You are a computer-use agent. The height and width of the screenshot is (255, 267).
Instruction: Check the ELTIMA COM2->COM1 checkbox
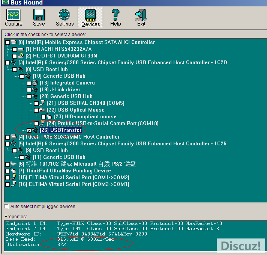[7, 184]
